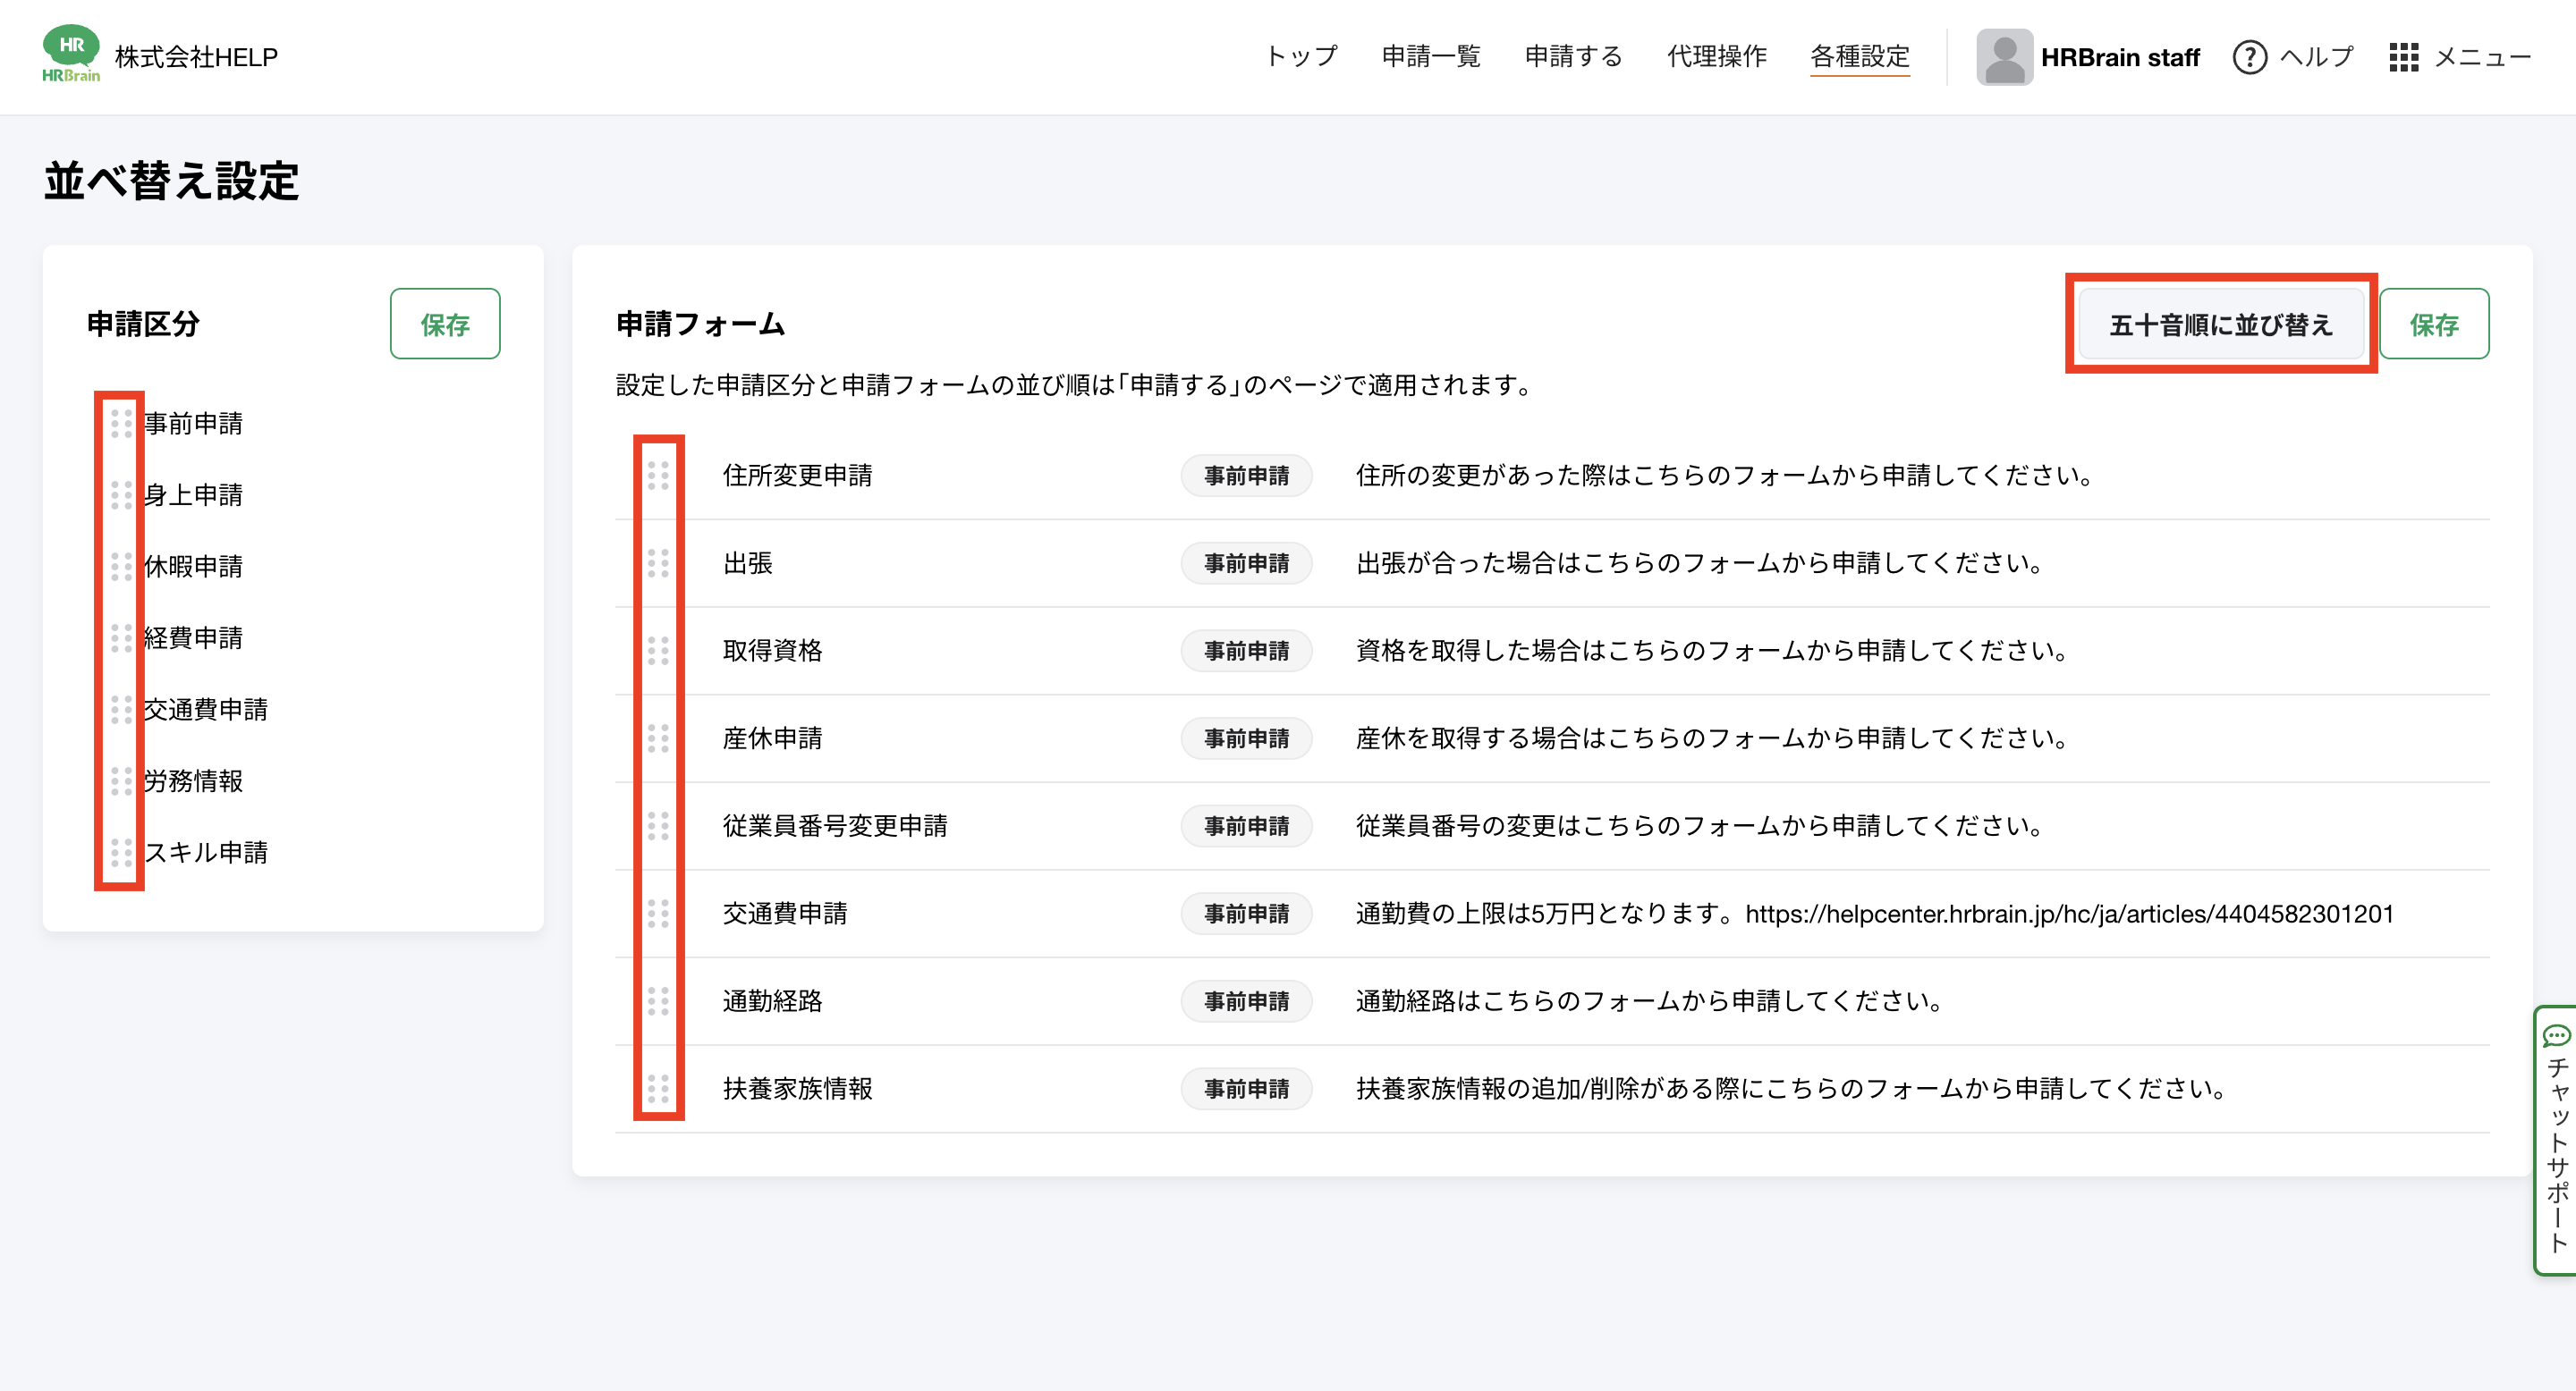
Task: Click drag handle beside スキル申請 category
Action: point(121,852)
